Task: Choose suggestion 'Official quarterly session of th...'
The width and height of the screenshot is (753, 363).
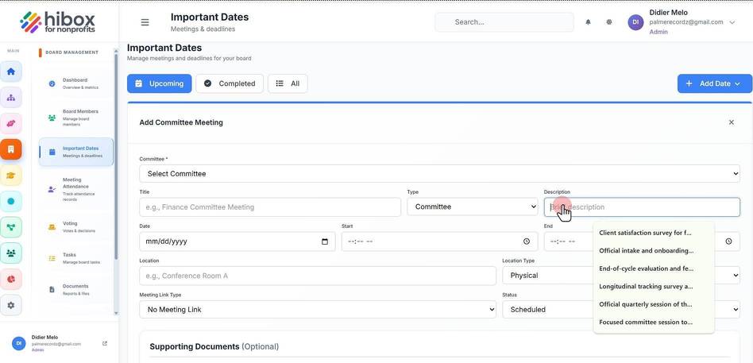Action: [654, 304]
